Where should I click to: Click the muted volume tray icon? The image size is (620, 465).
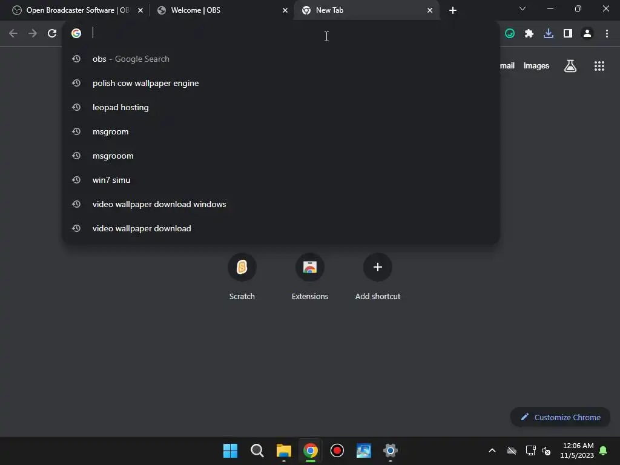point(546,450)
